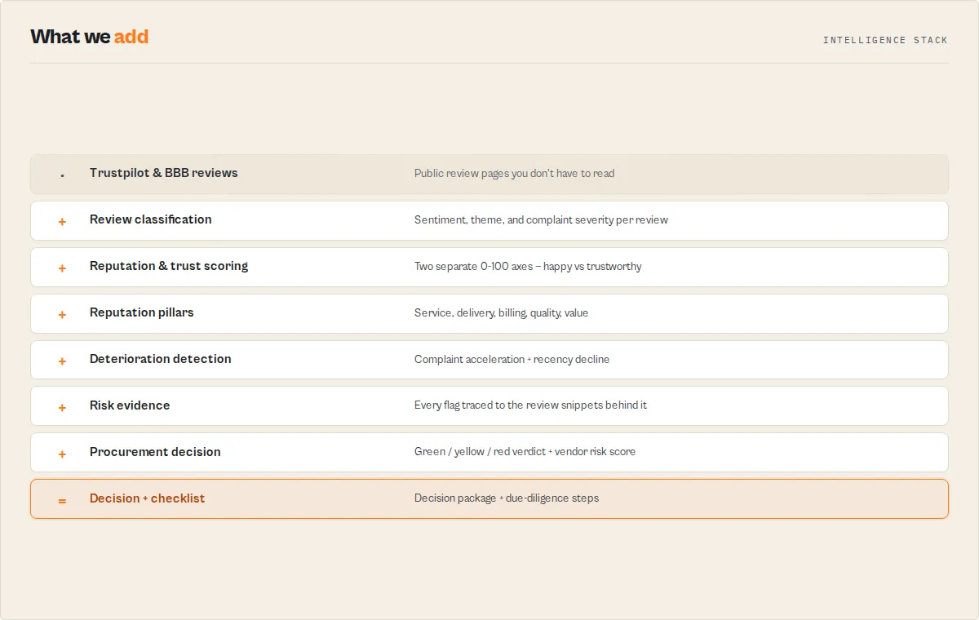Click the plus icon beside Procurement decision

(62, 454)
